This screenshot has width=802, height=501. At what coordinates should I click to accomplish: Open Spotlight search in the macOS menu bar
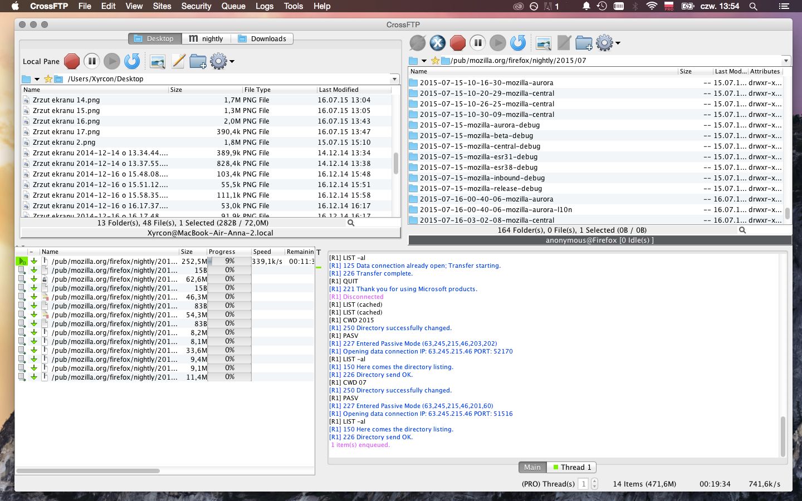(753, 6)
